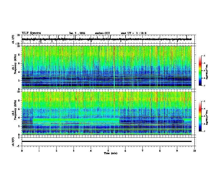Click the "-5" value on ch.2 colorbar
This screenshot has height=169, width=219.
coord(204,116)
